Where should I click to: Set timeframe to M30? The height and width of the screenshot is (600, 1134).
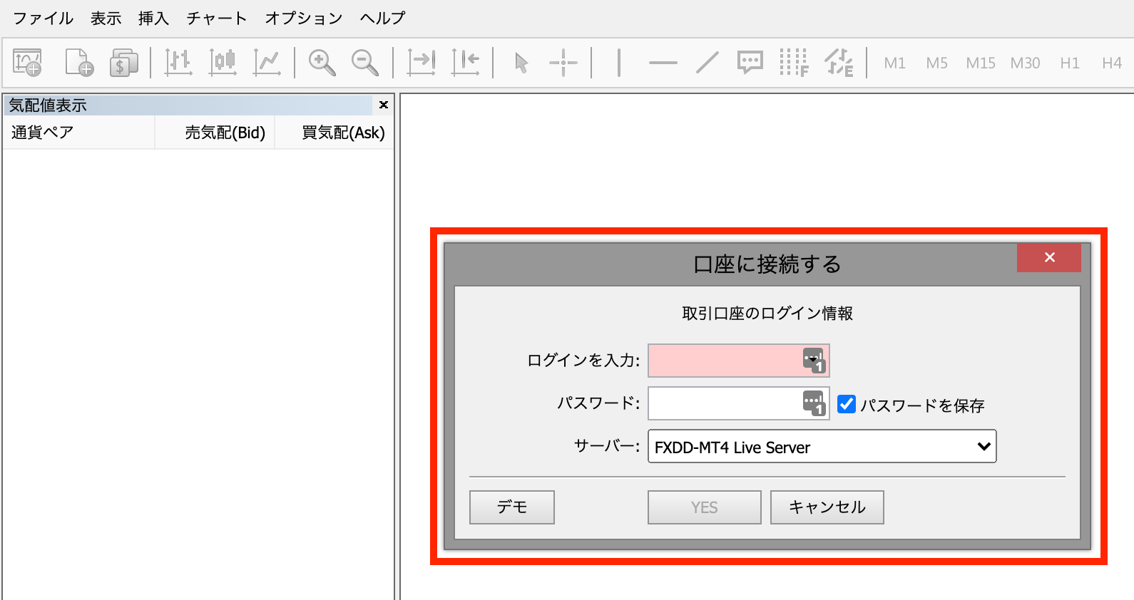[x=1025, y=63]
